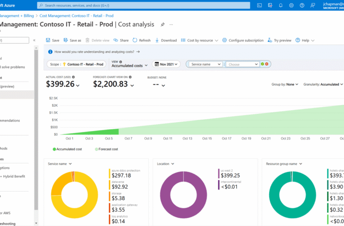Follow the arrow link after the rating question
This screenshot has height=226, width=344.
pyautogui.click(x=138, y=52)
